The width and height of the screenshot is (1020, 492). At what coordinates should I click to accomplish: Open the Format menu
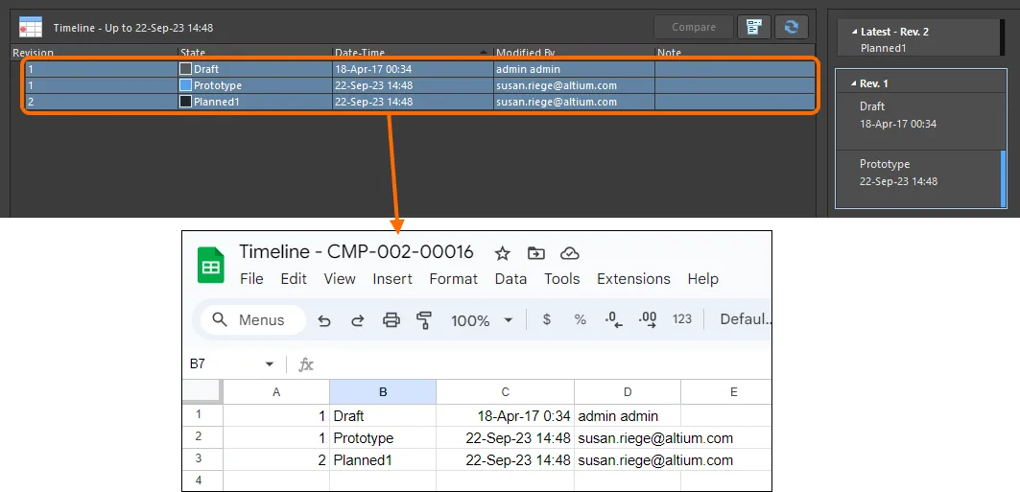click(x=453, y=279)
